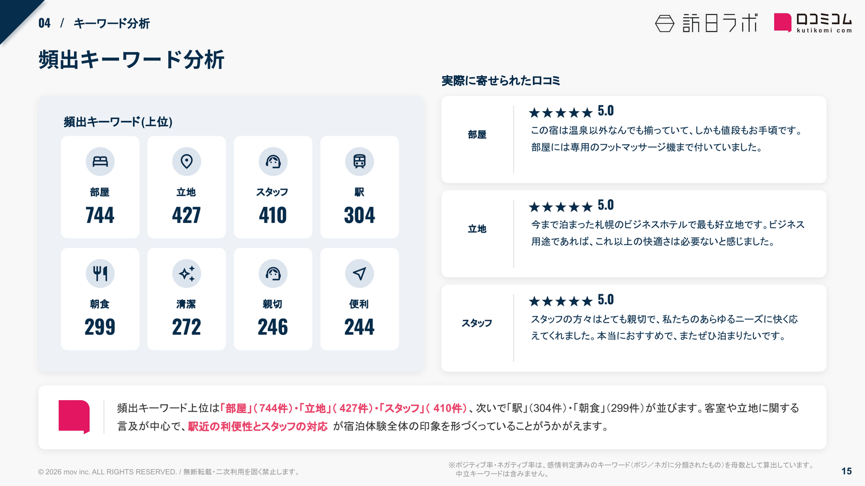Click the 744 count for 部屋

pyautogui.click(x=100, y=215)
